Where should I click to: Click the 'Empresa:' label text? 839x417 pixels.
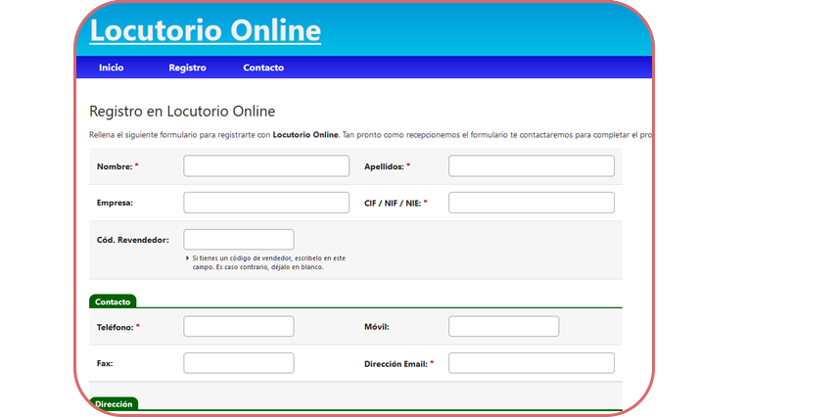click(115, 203)
